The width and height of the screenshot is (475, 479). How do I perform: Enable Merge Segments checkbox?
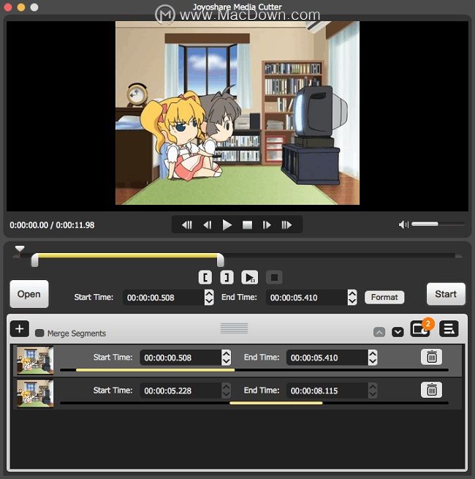39,333
